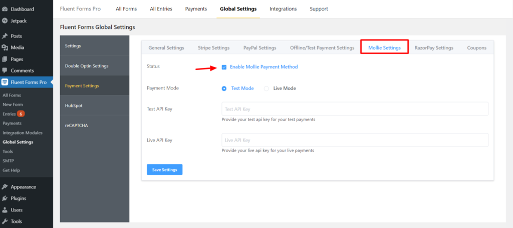513x228 pixels.
Task: Open Settings in the dark settings panel
Action: [95, 45]
